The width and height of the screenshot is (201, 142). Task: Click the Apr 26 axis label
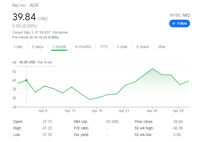[152, 111]
